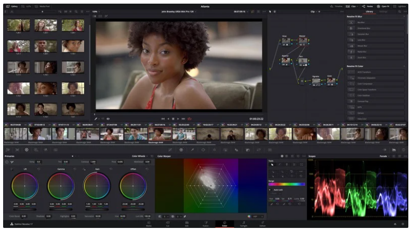Click the Color Warper Range hue bar
The width and height of the screenshot is (413, 230).
287,184
